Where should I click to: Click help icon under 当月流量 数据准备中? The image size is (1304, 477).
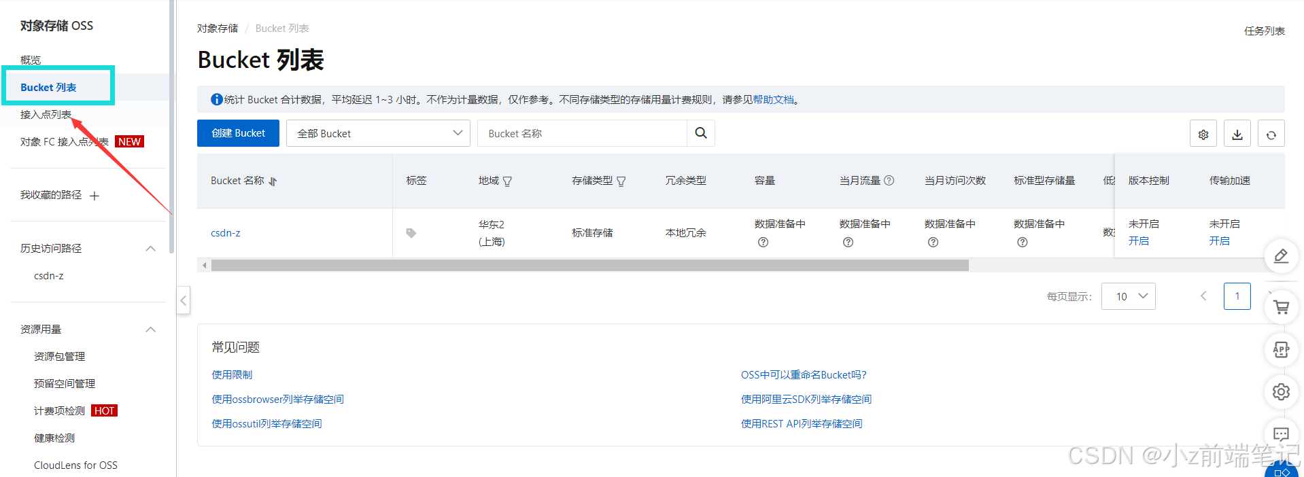click(x=848, y=242)
